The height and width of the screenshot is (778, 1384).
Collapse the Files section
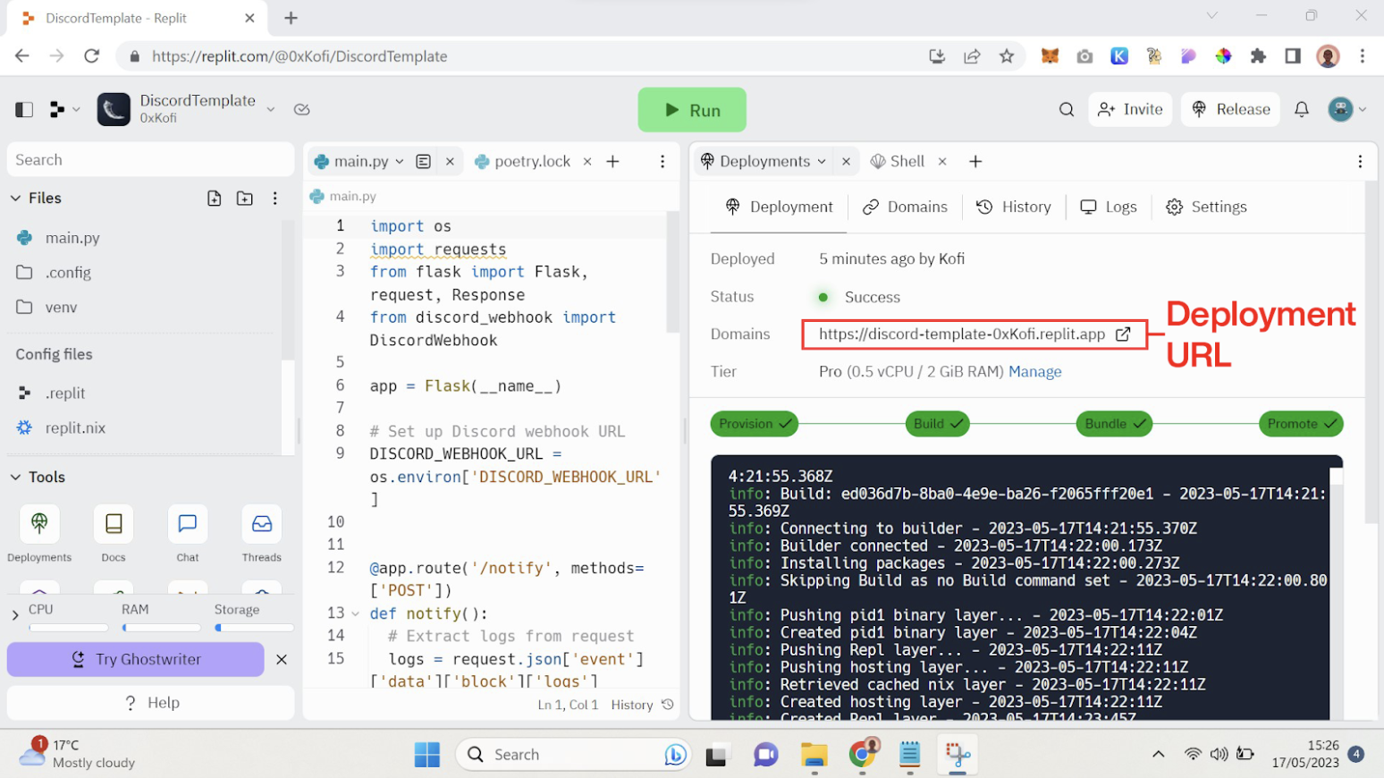click(x=15, y=199)
